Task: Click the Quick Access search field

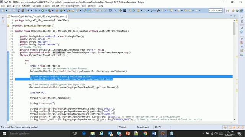Action: 216,11
